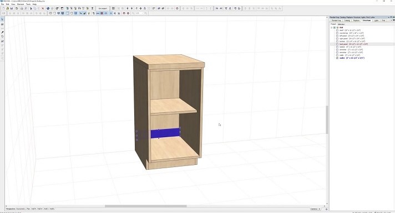The width and height of the screenshot is (395, 213).
Task: Open the File menu
Action: pyautogui.click(x=2, y=4)
